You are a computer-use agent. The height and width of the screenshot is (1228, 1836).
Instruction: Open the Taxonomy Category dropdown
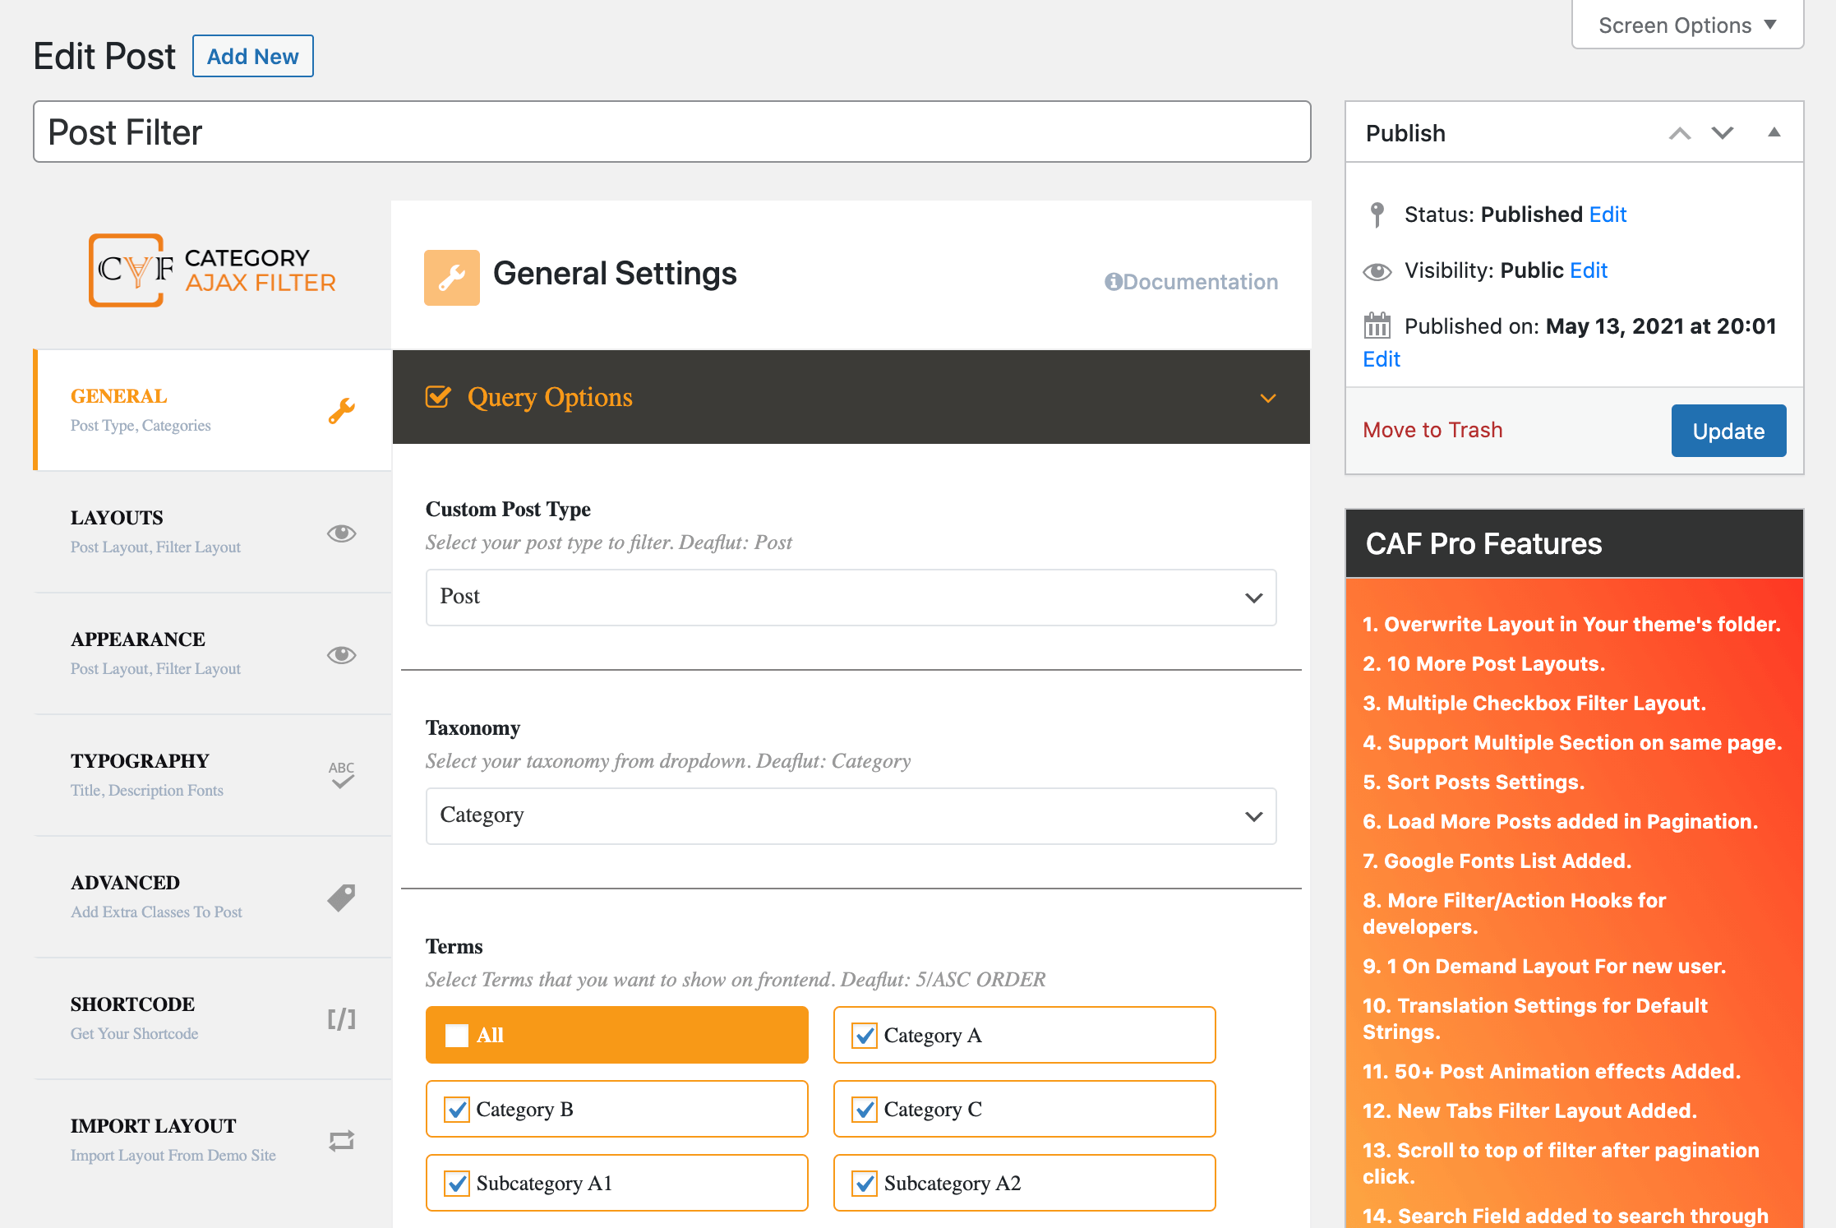851,816
